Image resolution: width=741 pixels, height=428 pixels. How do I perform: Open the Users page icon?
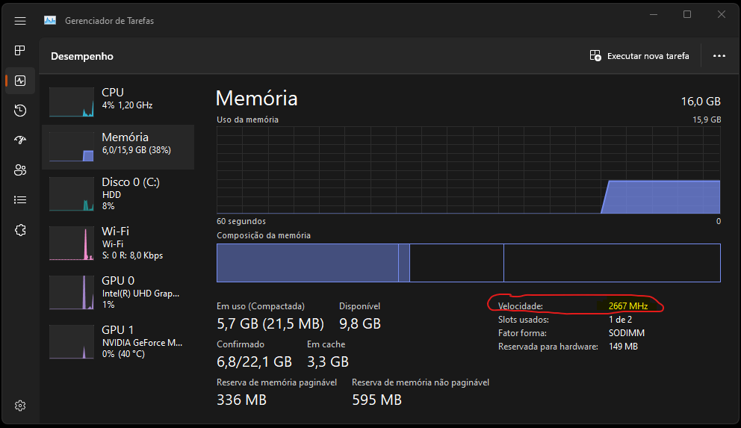click(20, 170)
